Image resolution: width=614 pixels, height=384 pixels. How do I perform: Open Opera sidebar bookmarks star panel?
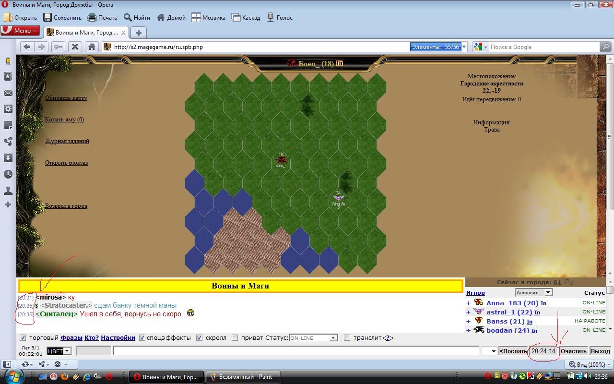(8, 76)
